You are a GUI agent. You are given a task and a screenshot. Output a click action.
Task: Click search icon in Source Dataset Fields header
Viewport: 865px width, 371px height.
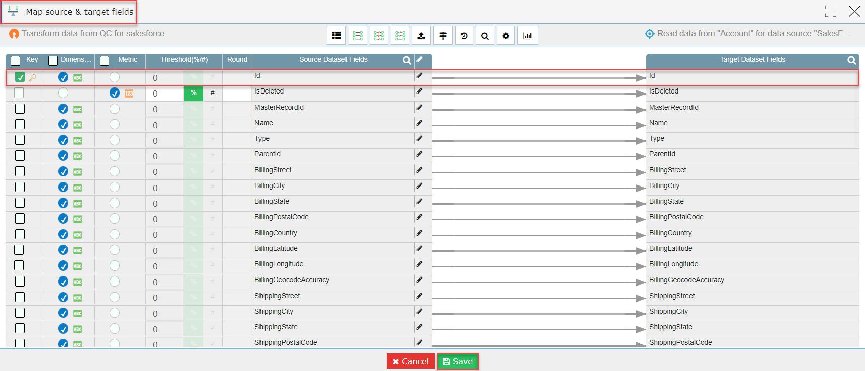pos(407,60)
